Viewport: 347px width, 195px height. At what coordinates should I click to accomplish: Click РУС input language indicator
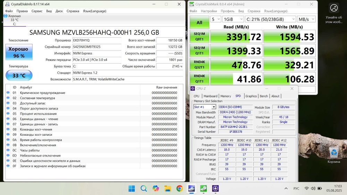pyautogui.click(x=296, y=188)
